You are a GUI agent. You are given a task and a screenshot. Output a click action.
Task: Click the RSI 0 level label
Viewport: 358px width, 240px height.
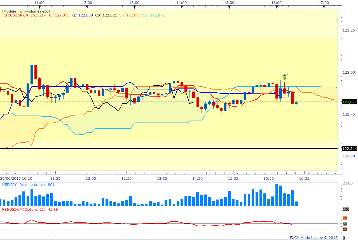pos(344,238)
